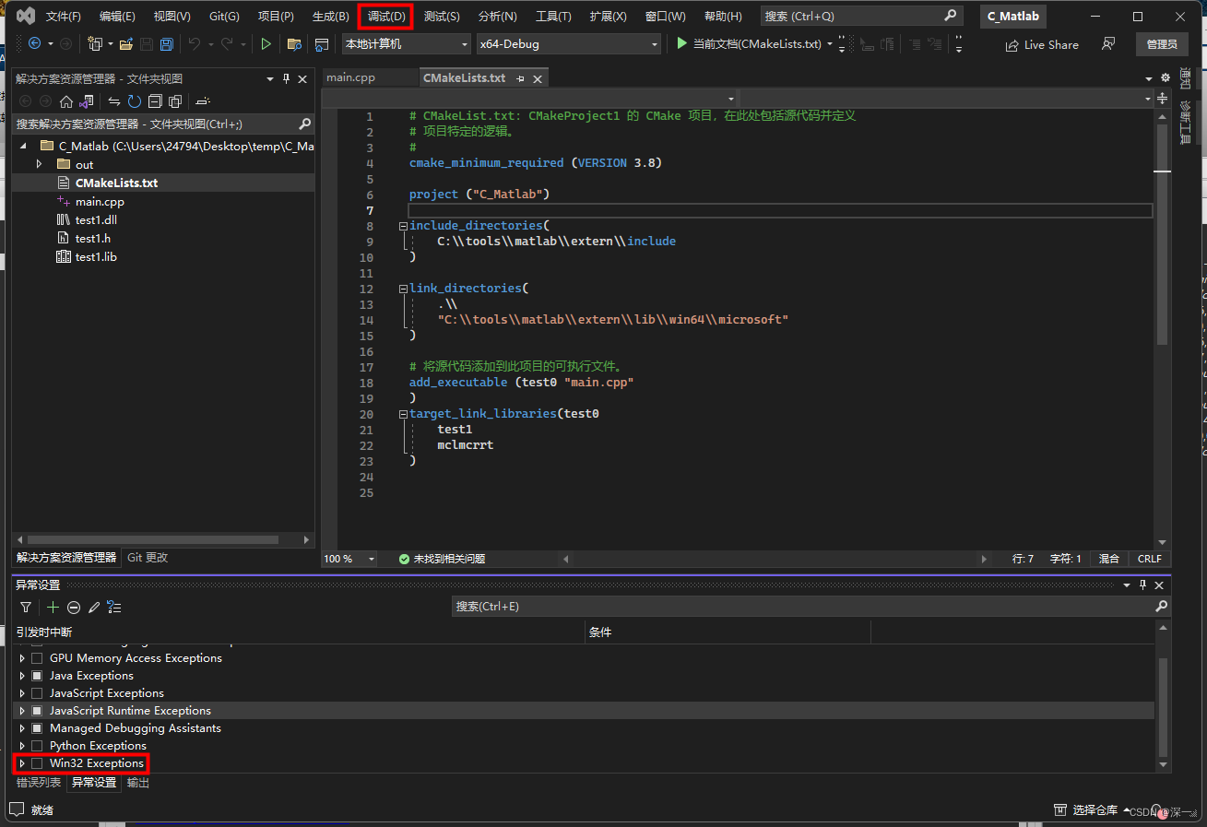
Task: Collapse the link_directories code block
Action: 403,289
